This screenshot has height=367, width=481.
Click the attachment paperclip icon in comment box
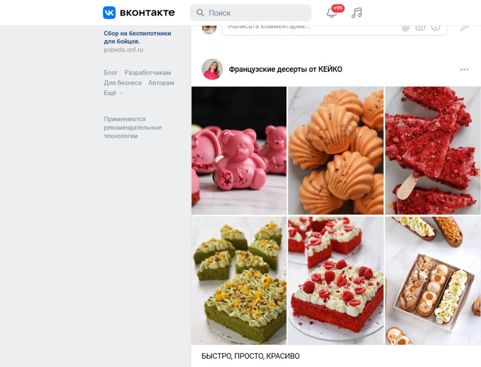(x=406, y=27)
